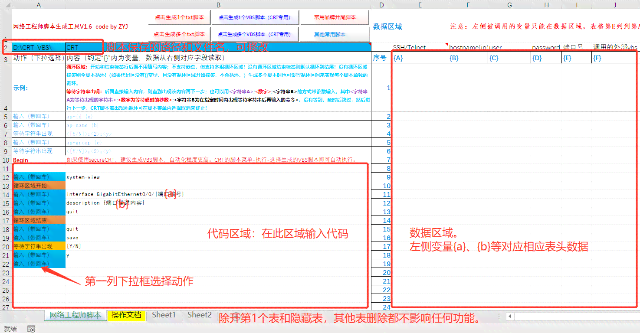Select row 2 header
Screen dimensions: 640x333
(x=6, y=47)
